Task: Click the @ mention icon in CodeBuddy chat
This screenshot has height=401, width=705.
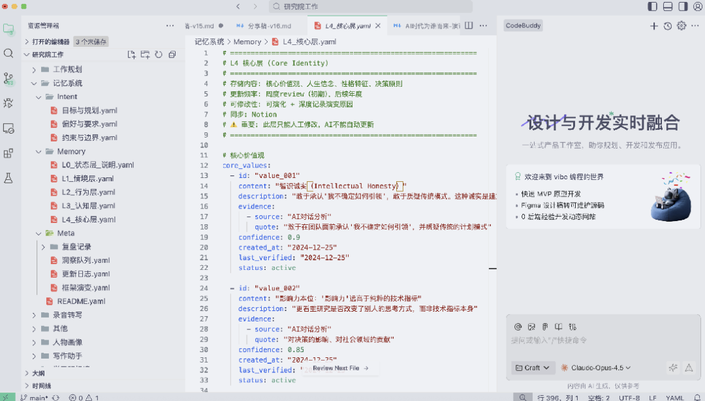Action: (x=517, y=327)
